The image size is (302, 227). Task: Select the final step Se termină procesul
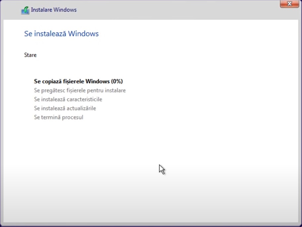pos(58,117)
